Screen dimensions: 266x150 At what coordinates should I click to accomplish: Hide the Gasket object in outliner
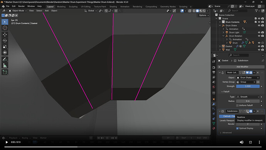coord(259,46)
